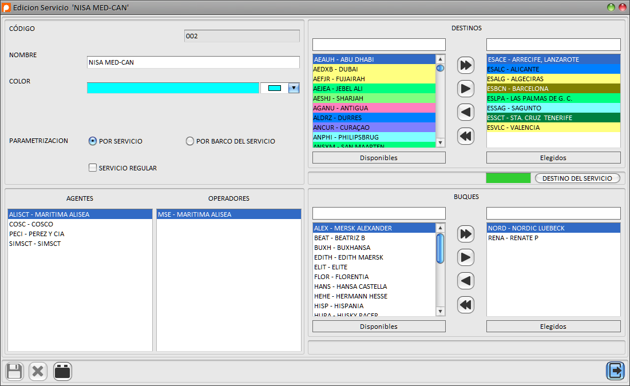Select ESALC - ALICANTE in chosen destinations
The width and height of the screenshot is (630, 386).
[x=553, y=69]
